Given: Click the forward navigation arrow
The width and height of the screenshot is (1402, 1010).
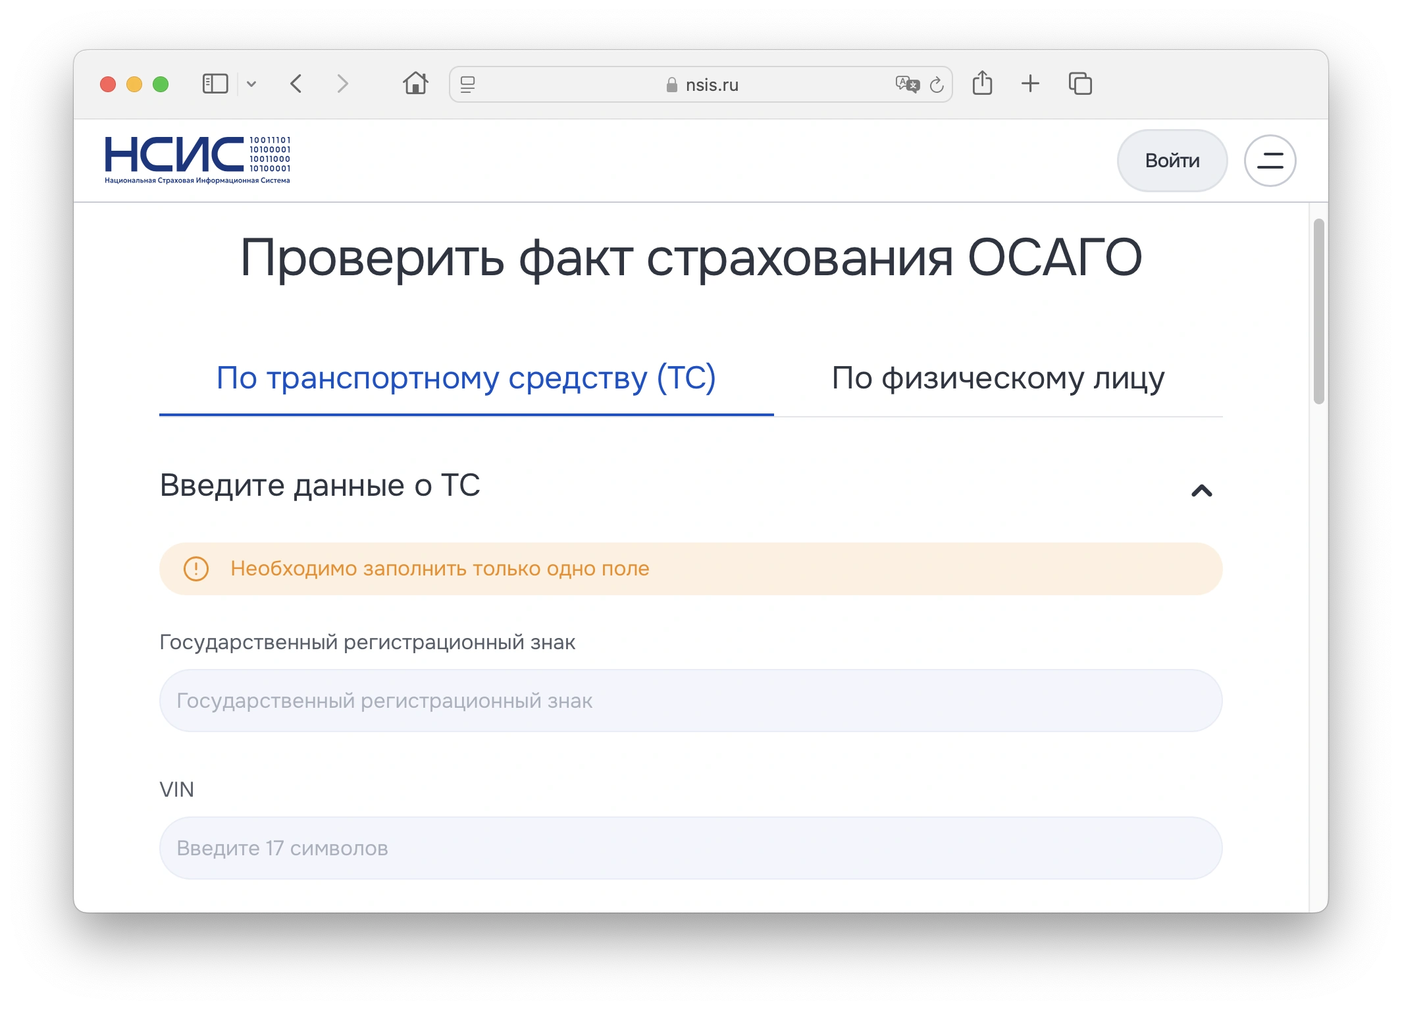Looking at the screenshot, I should click(x=342, y=84).
